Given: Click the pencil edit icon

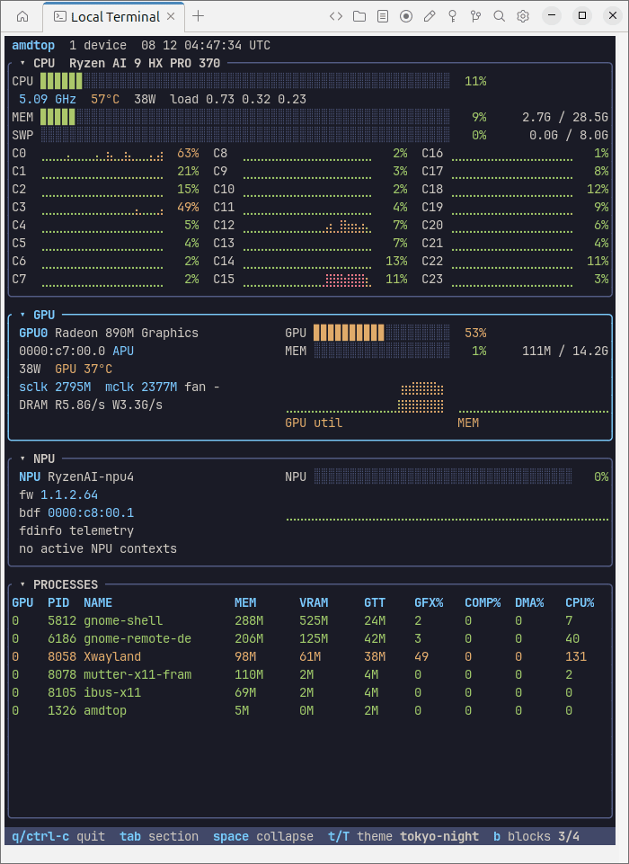Looking at the screenshot, I should [x=430, y=16].
